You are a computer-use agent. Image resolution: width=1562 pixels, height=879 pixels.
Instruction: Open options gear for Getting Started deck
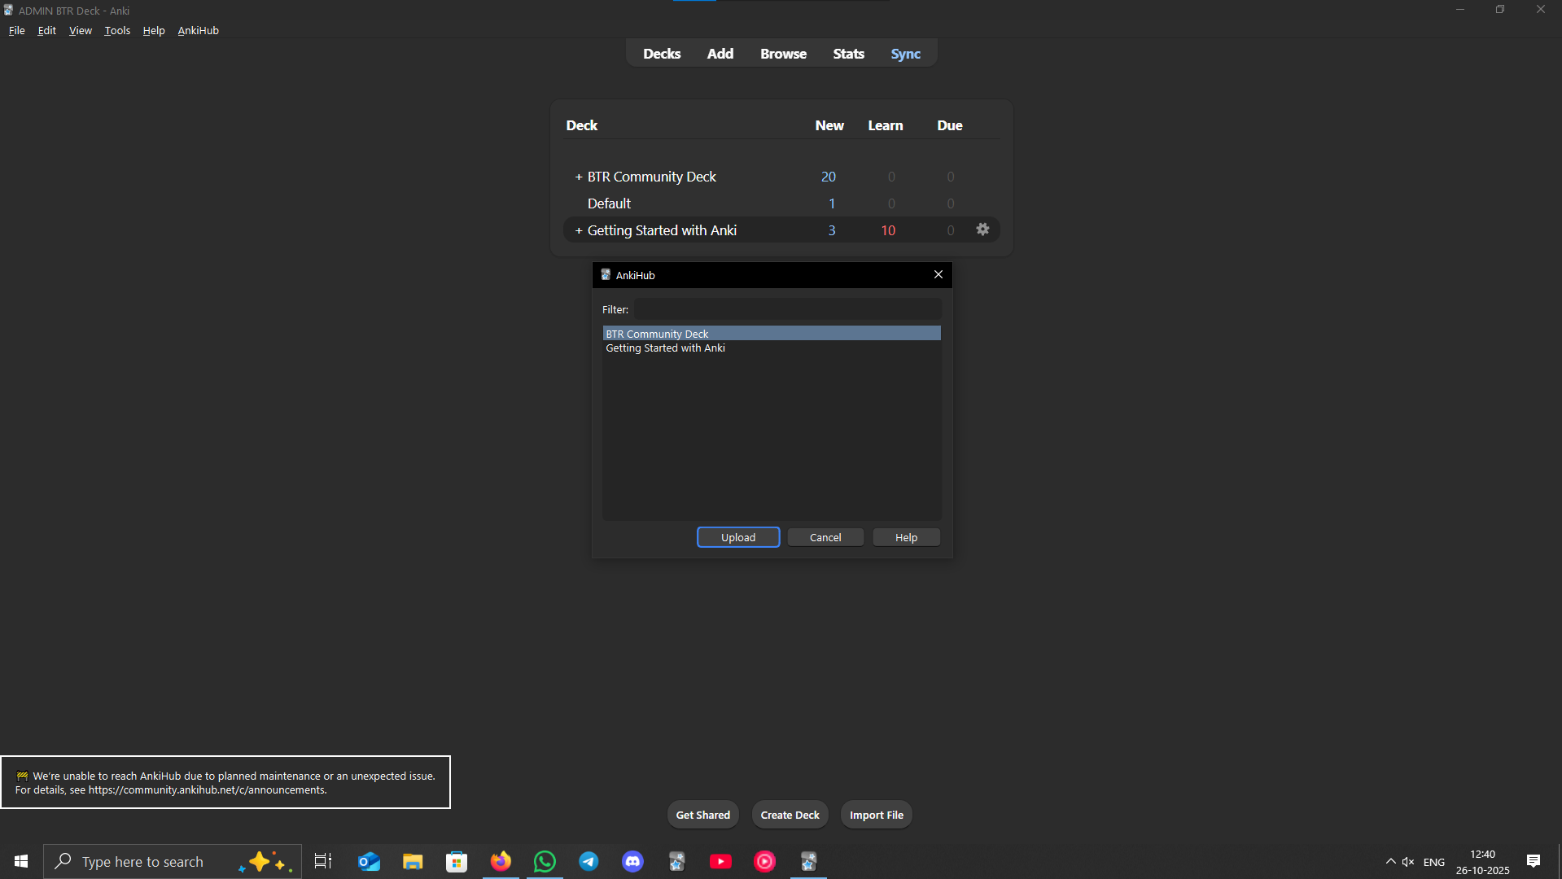tap(982, 230)
